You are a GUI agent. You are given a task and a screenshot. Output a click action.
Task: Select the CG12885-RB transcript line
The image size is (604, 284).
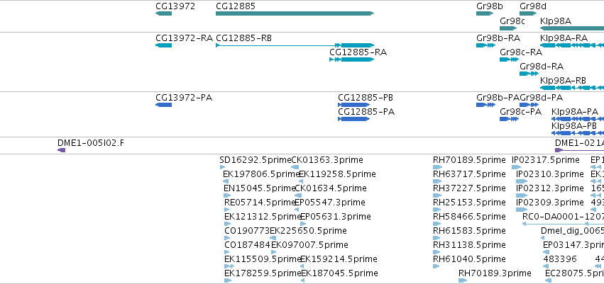point(295,45)
